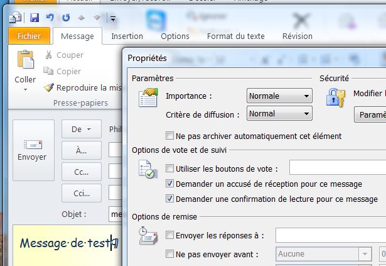Open the Format du texte tab

(x=236, y=36)
